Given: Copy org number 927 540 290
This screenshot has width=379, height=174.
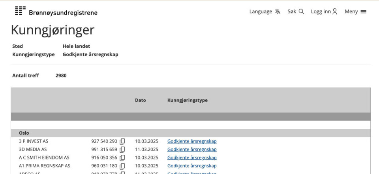Looking at the screenshot, I should (122, 141).
